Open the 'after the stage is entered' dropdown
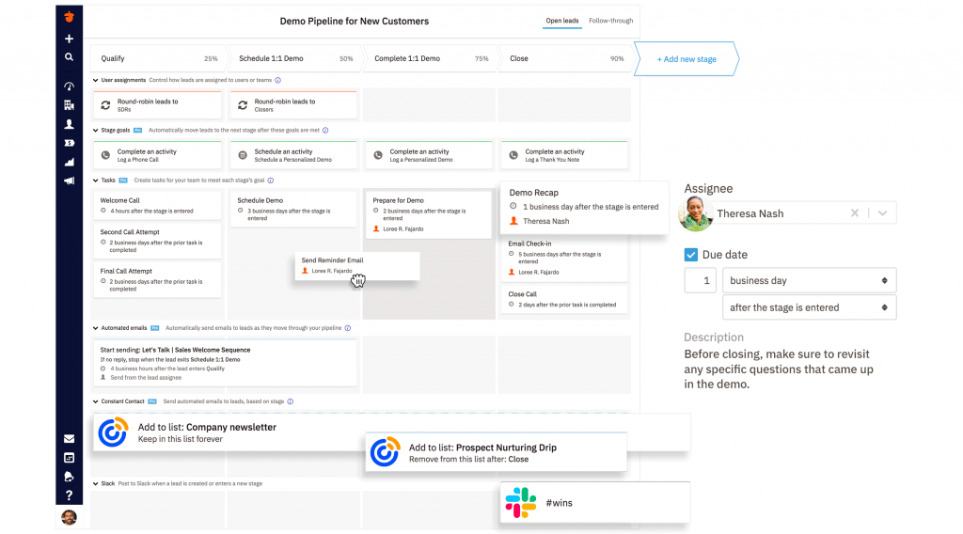The image size is (963, 534). pyautogui.click(x=809, y=307)
